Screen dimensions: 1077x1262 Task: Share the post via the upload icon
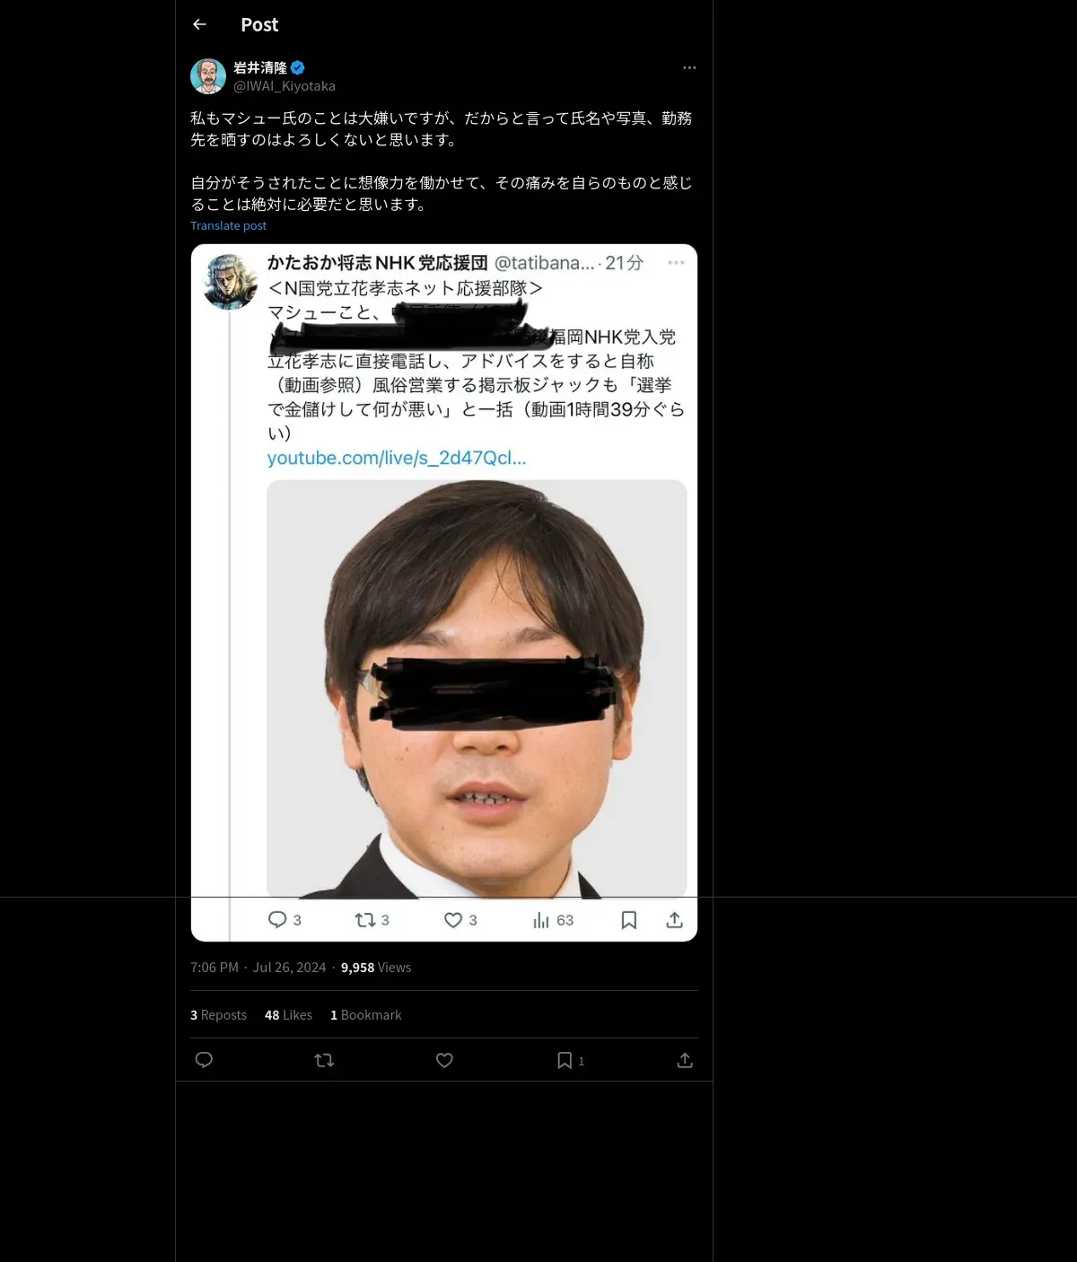coord(685,1060)
